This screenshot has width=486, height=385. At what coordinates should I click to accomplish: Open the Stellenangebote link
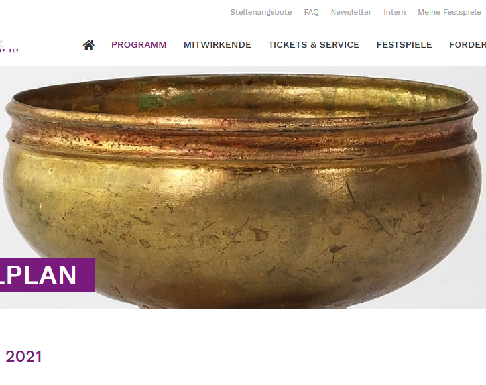point(261,12)
